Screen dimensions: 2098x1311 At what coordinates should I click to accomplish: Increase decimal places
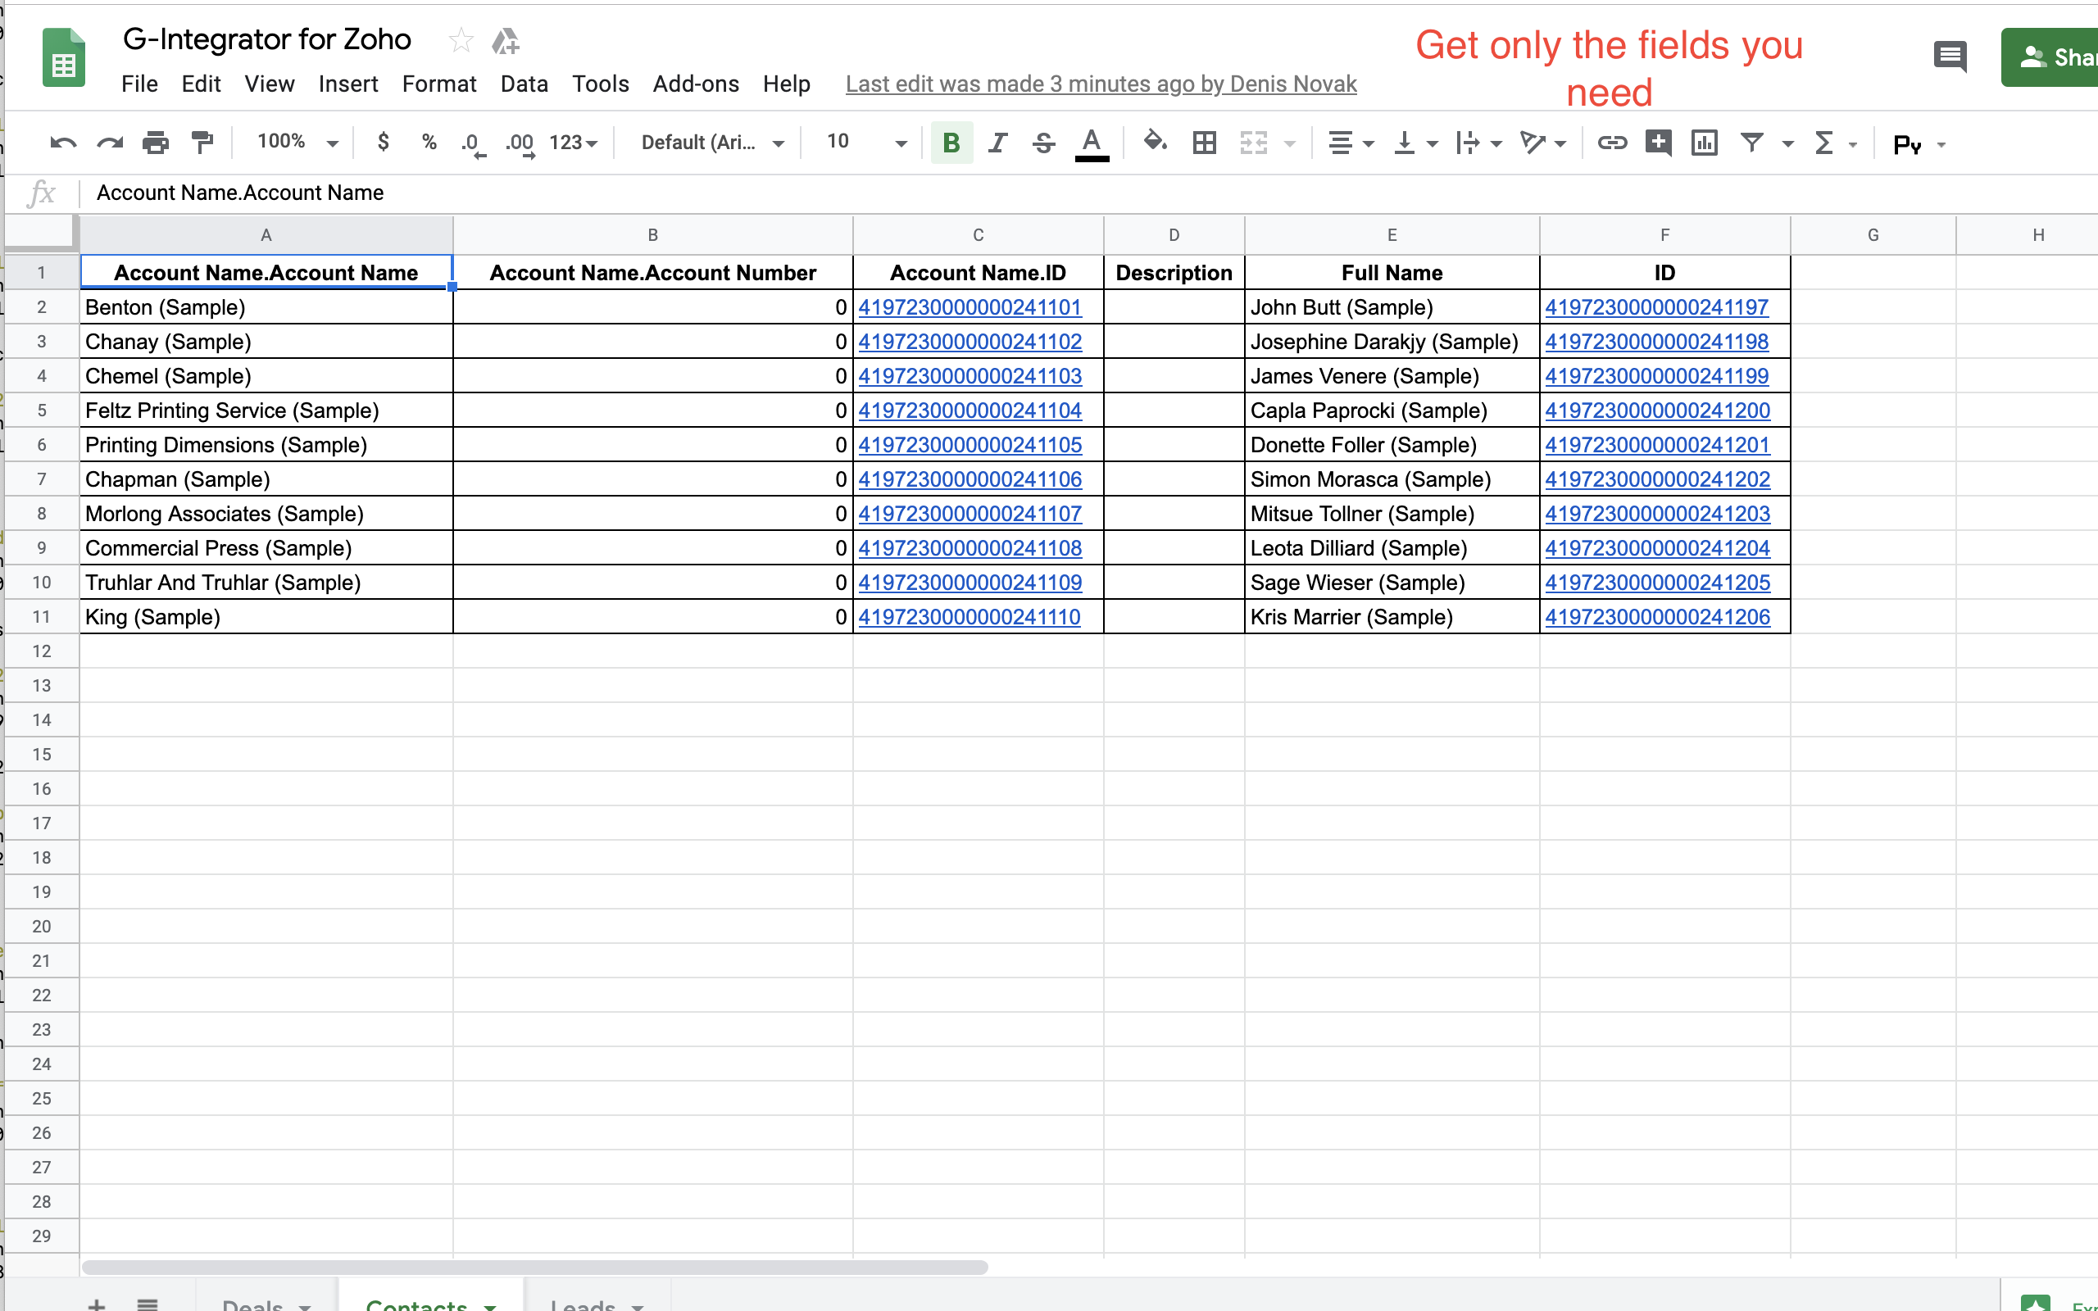[520, 143]
